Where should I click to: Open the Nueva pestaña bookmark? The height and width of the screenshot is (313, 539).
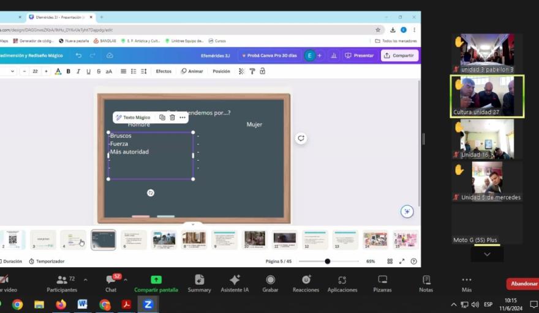tap(73, 41)
